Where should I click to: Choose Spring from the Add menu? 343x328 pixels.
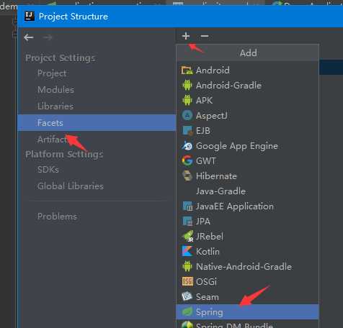[247, 312]
